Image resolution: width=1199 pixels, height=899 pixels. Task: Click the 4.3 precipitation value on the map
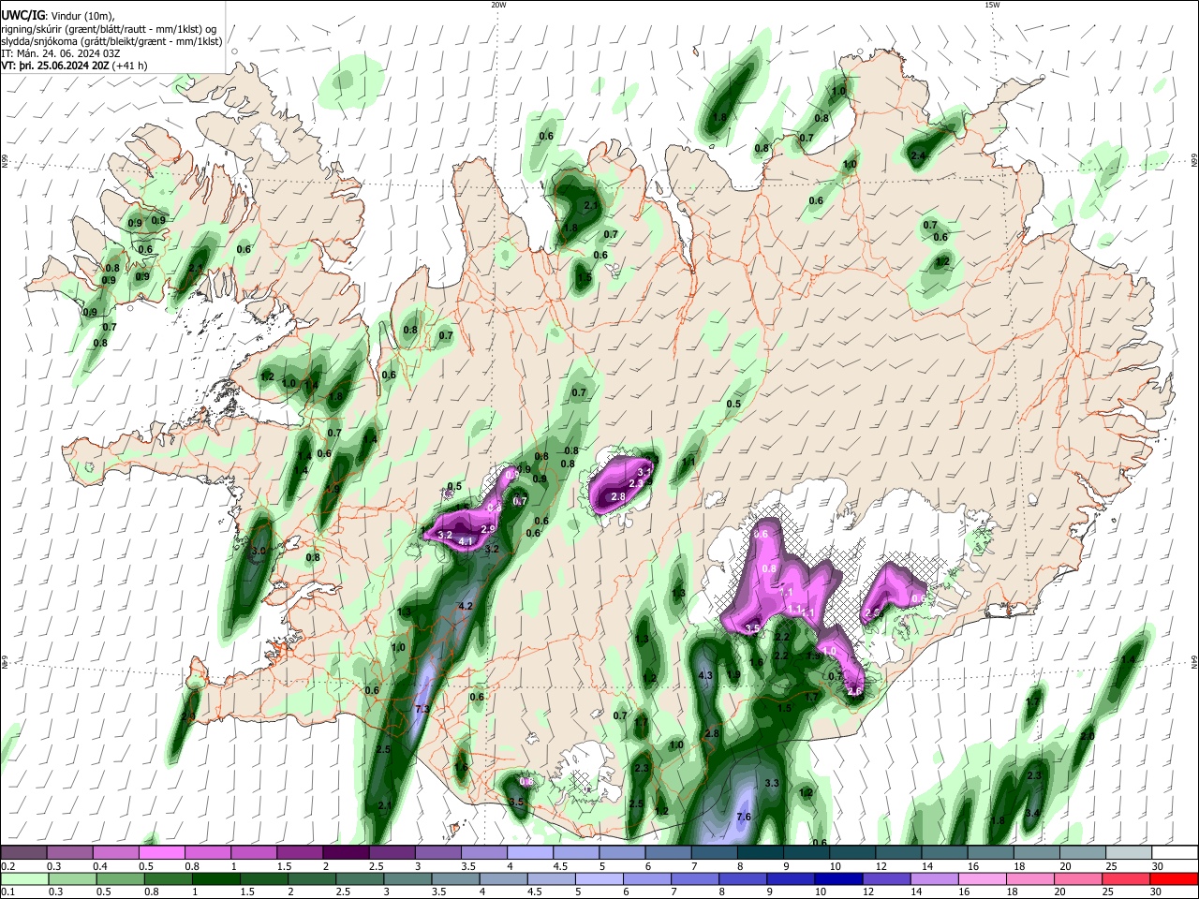[706, 675]
